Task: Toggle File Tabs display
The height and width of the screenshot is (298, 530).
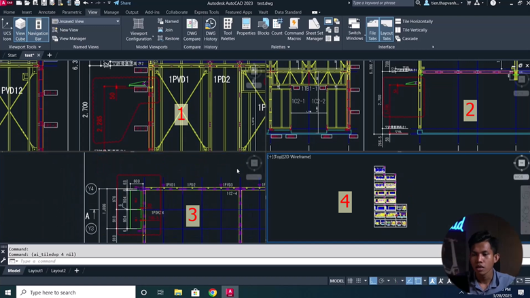Action: coord(372,30)
